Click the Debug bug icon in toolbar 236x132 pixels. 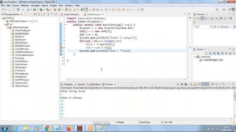pos(28,10)
